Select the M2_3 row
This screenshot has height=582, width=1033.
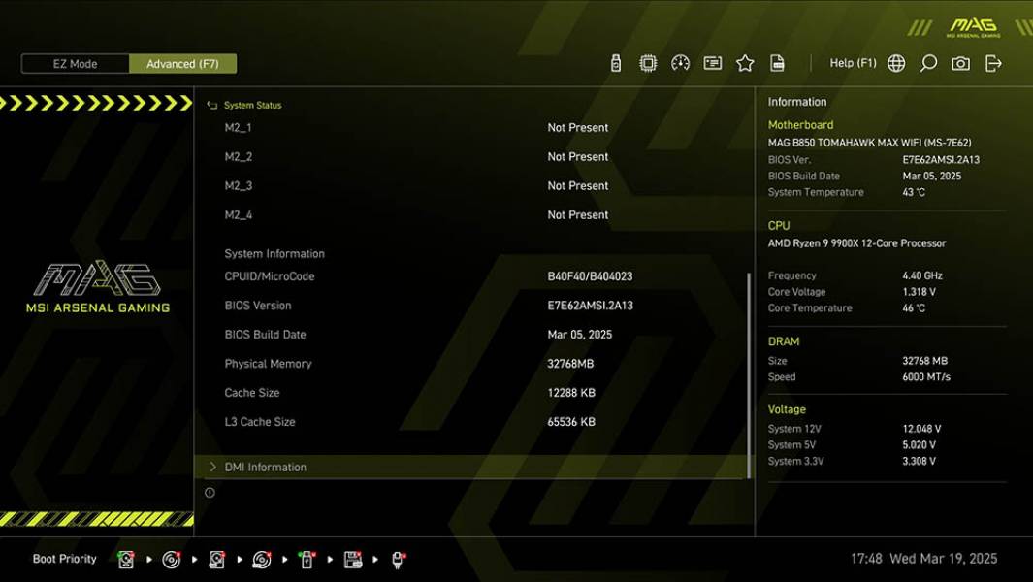pyautogui.click(x=471, y=186)
